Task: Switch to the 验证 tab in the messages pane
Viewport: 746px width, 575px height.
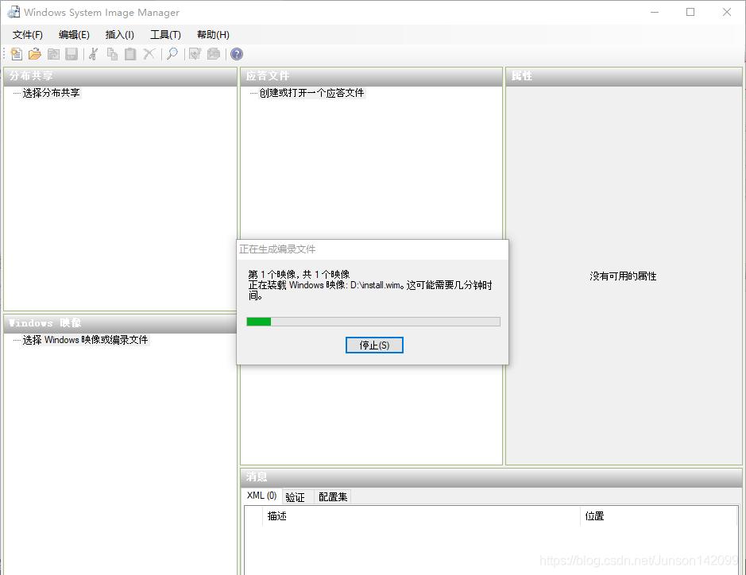Action: [295, 496]
